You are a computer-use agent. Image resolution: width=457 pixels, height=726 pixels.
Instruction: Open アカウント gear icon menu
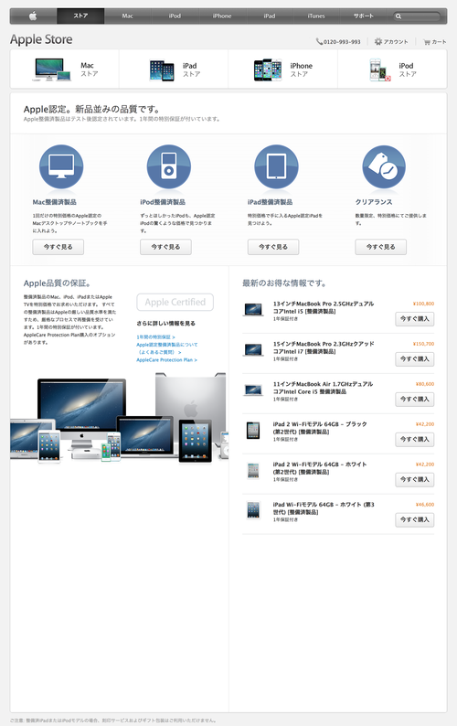click(x=378, y=42)
